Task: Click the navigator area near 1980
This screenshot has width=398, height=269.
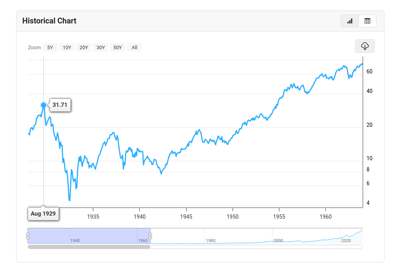Action: tap(211, 241)
